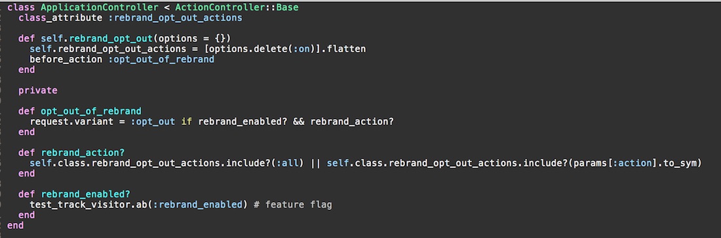Click the :opt_out_of_rebrand symbol
Screen dimensions: 721x238
pyautogui.click(x=161, y=59)
